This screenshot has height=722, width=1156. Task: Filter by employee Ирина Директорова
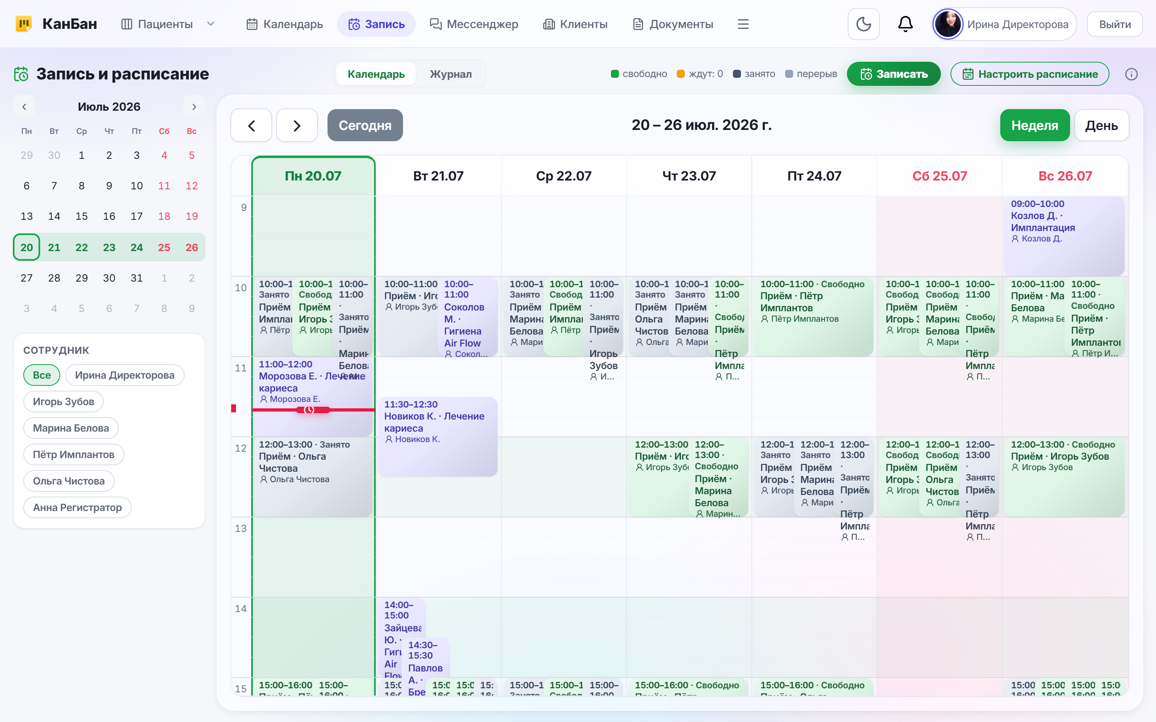coord(124,375)
